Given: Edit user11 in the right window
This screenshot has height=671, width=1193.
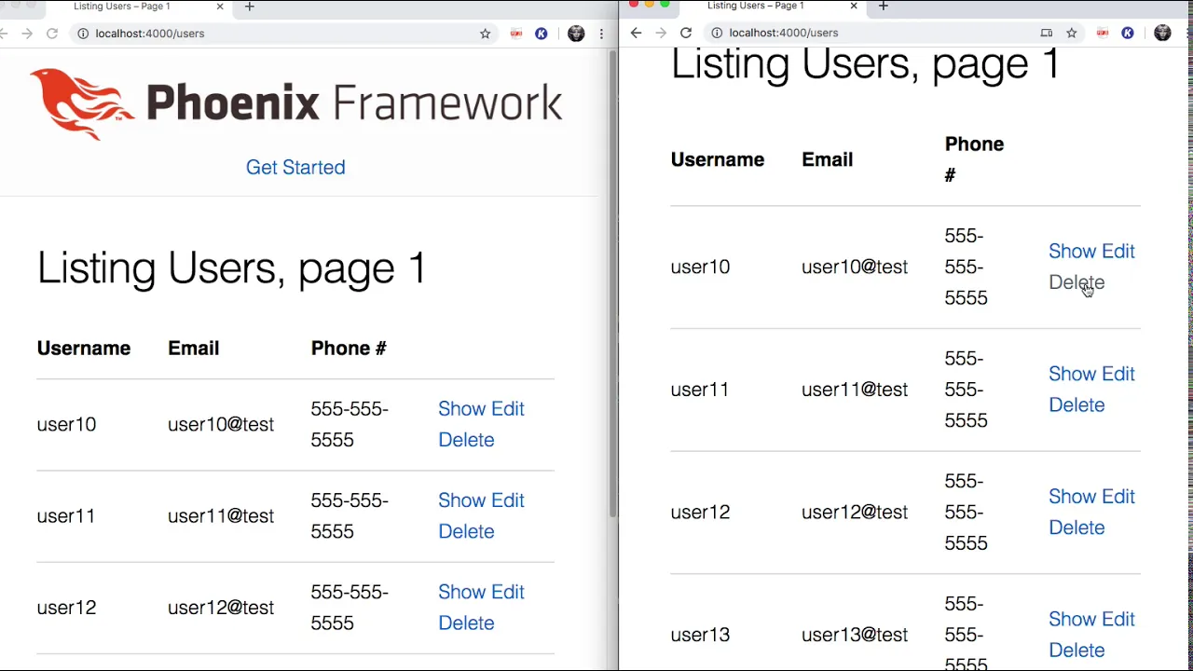Looking at the screenshot, I should 1118,374.
